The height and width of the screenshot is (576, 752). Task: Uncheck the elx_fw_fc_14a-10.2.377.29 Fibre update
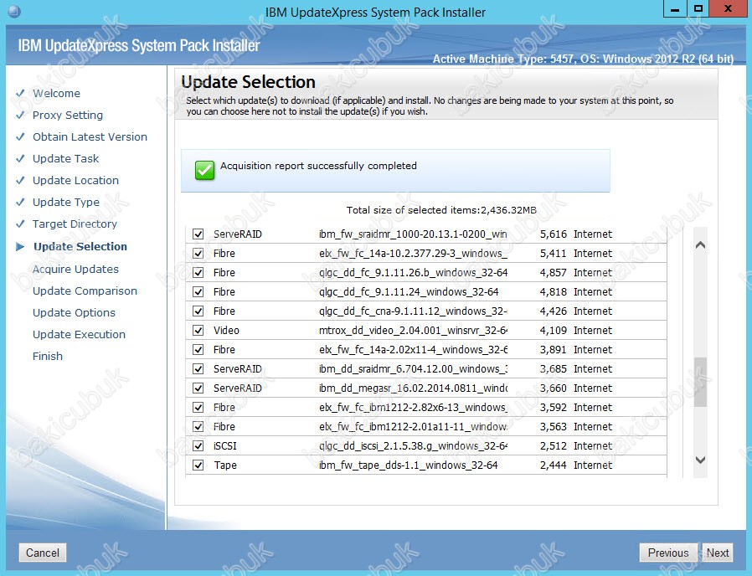point(198,253)
